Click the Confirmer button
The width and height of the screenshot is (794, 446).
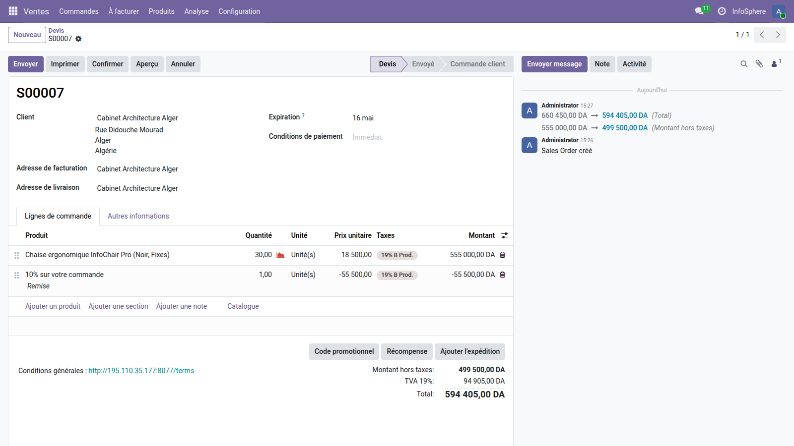pos(108,64)
